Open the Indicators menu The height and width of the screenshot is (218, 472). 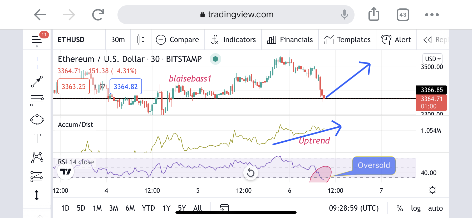point(233,40)
